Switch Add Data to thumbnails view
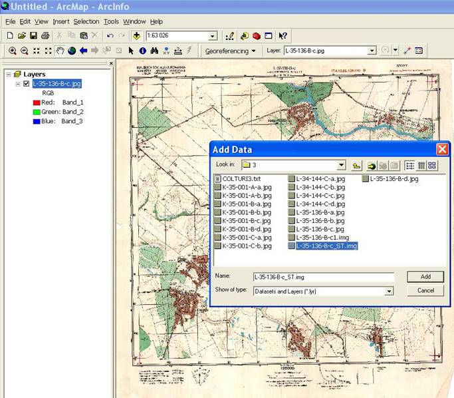The width and height of the screenshot is (454, 398). (x=432, y=165)
